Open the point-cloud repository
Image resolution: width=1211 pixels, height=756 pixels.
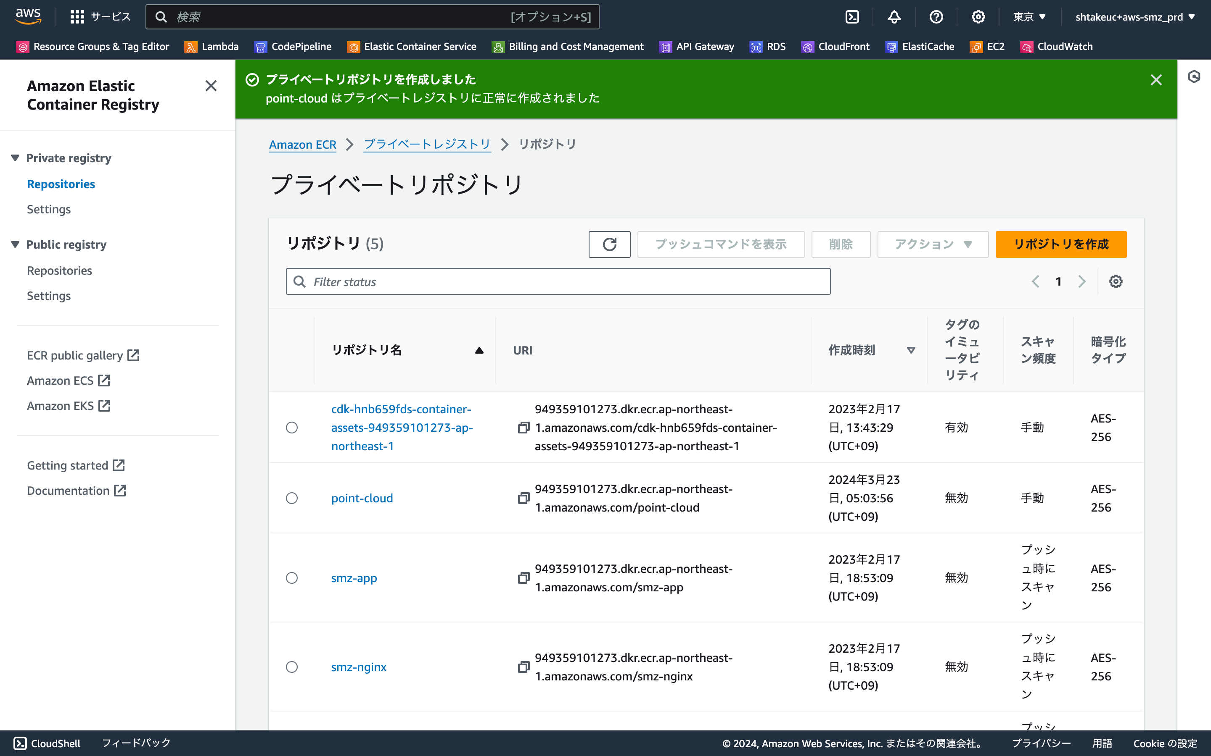pyautogui.click(x=362, y=498)
